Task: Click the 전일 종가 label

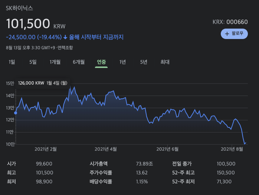Action: click(x=182, y=164)
